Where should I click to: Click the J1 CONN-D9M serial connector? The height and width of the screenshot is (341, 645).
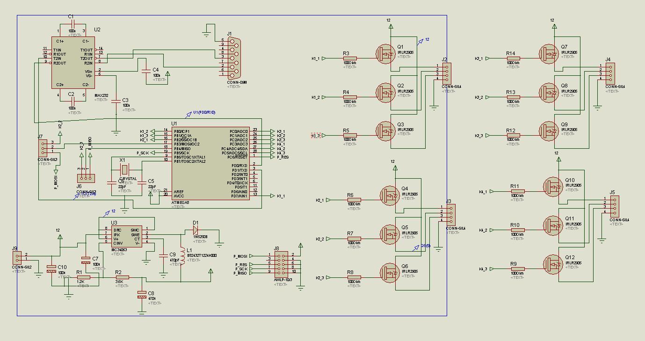coord(233,59)
